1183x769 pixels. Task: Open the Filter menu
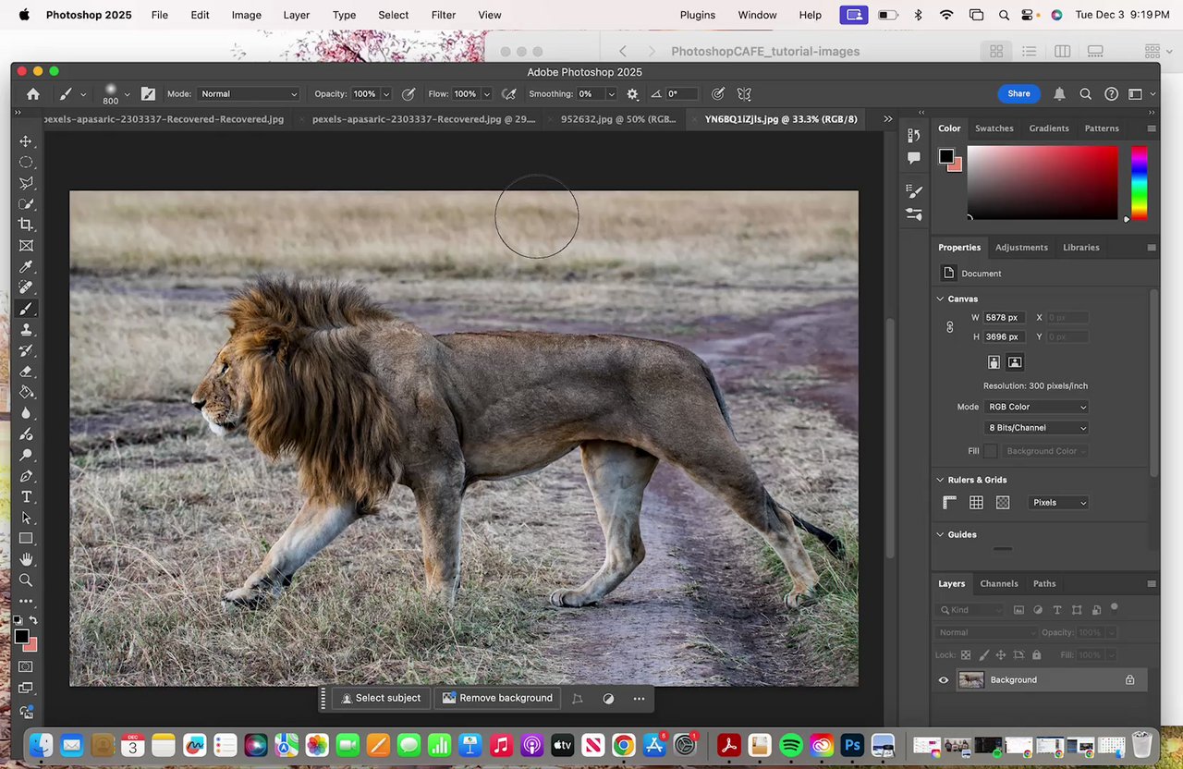[x=444, y=15]
